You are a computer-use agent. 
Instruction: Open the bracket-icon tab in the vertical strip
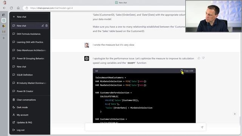pyautogui.click(x=4, y=32)
